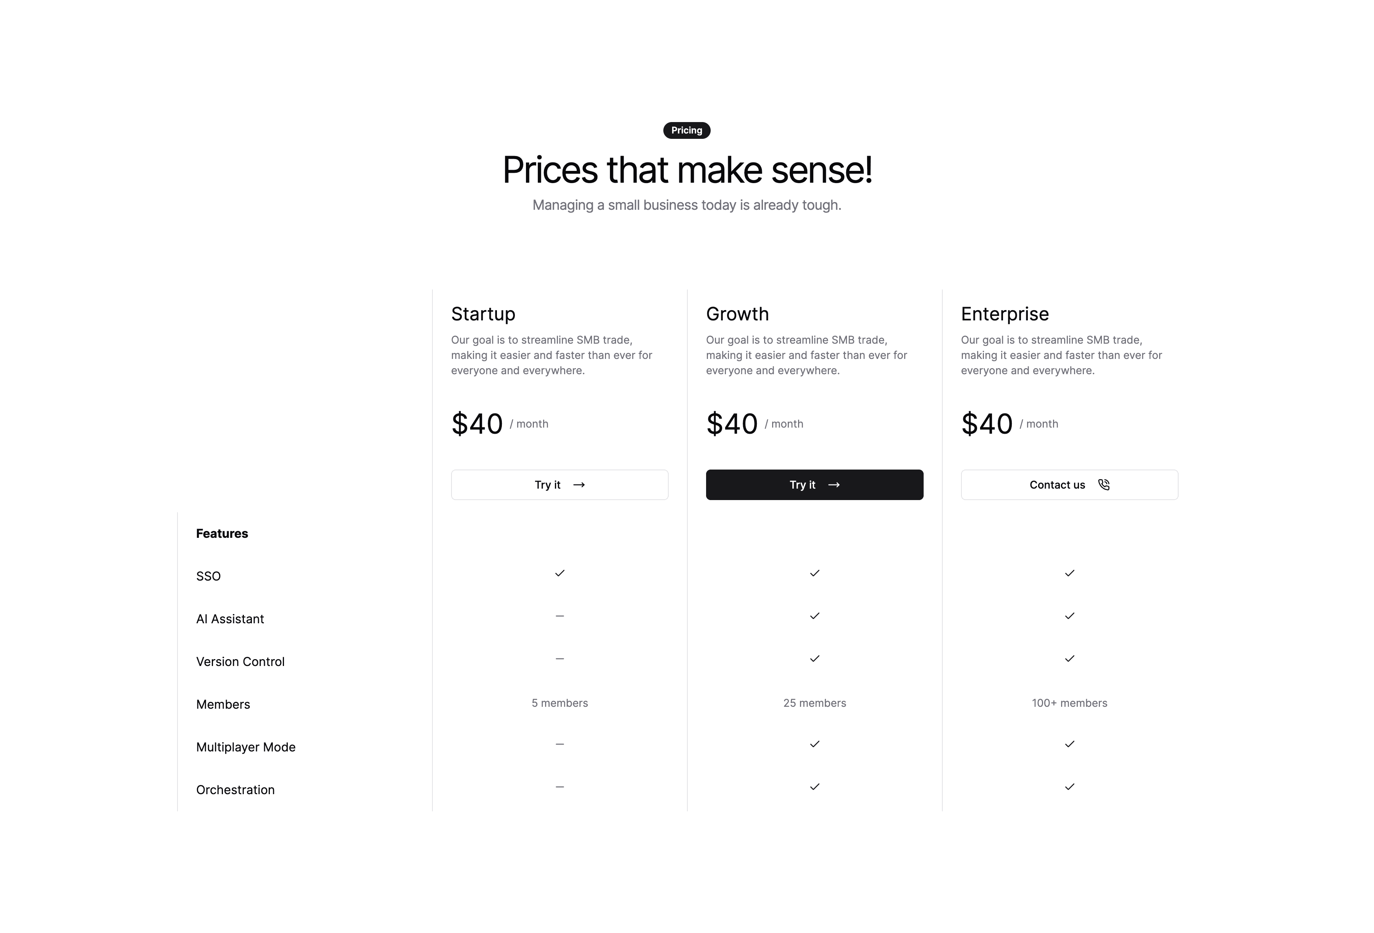Click the 25 members label under Growth
The image size is (1374, 933).
click(815, 703)
